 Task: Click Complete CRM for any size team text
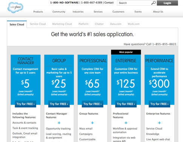(x=92, y=71)
